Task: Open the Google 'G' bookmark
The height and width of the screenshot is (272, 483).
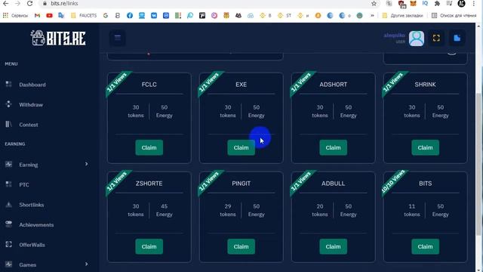Action: pyautogui.click(x=106, y=15)
